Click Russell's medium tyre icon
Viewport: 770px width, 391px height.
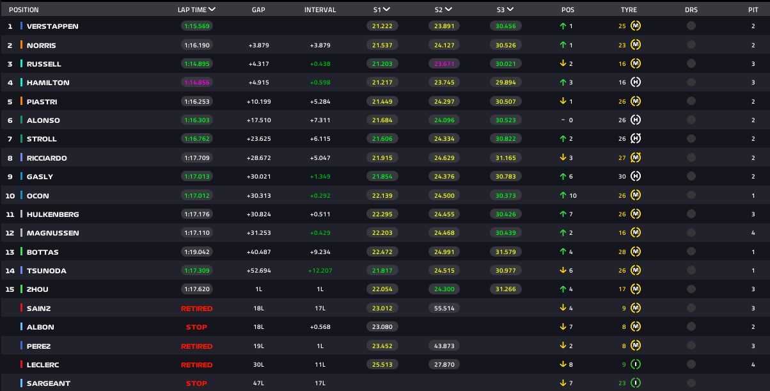click(636, 64)
